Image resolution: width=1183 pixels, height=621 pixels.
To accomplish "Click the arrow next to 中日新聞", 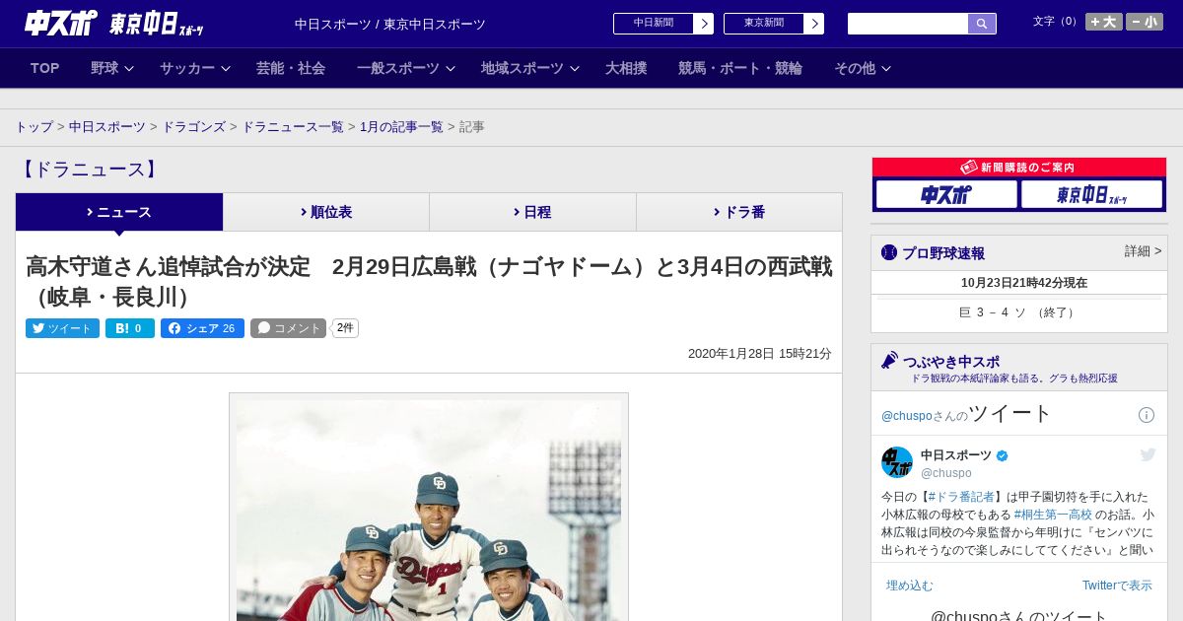I will (703, 24).
